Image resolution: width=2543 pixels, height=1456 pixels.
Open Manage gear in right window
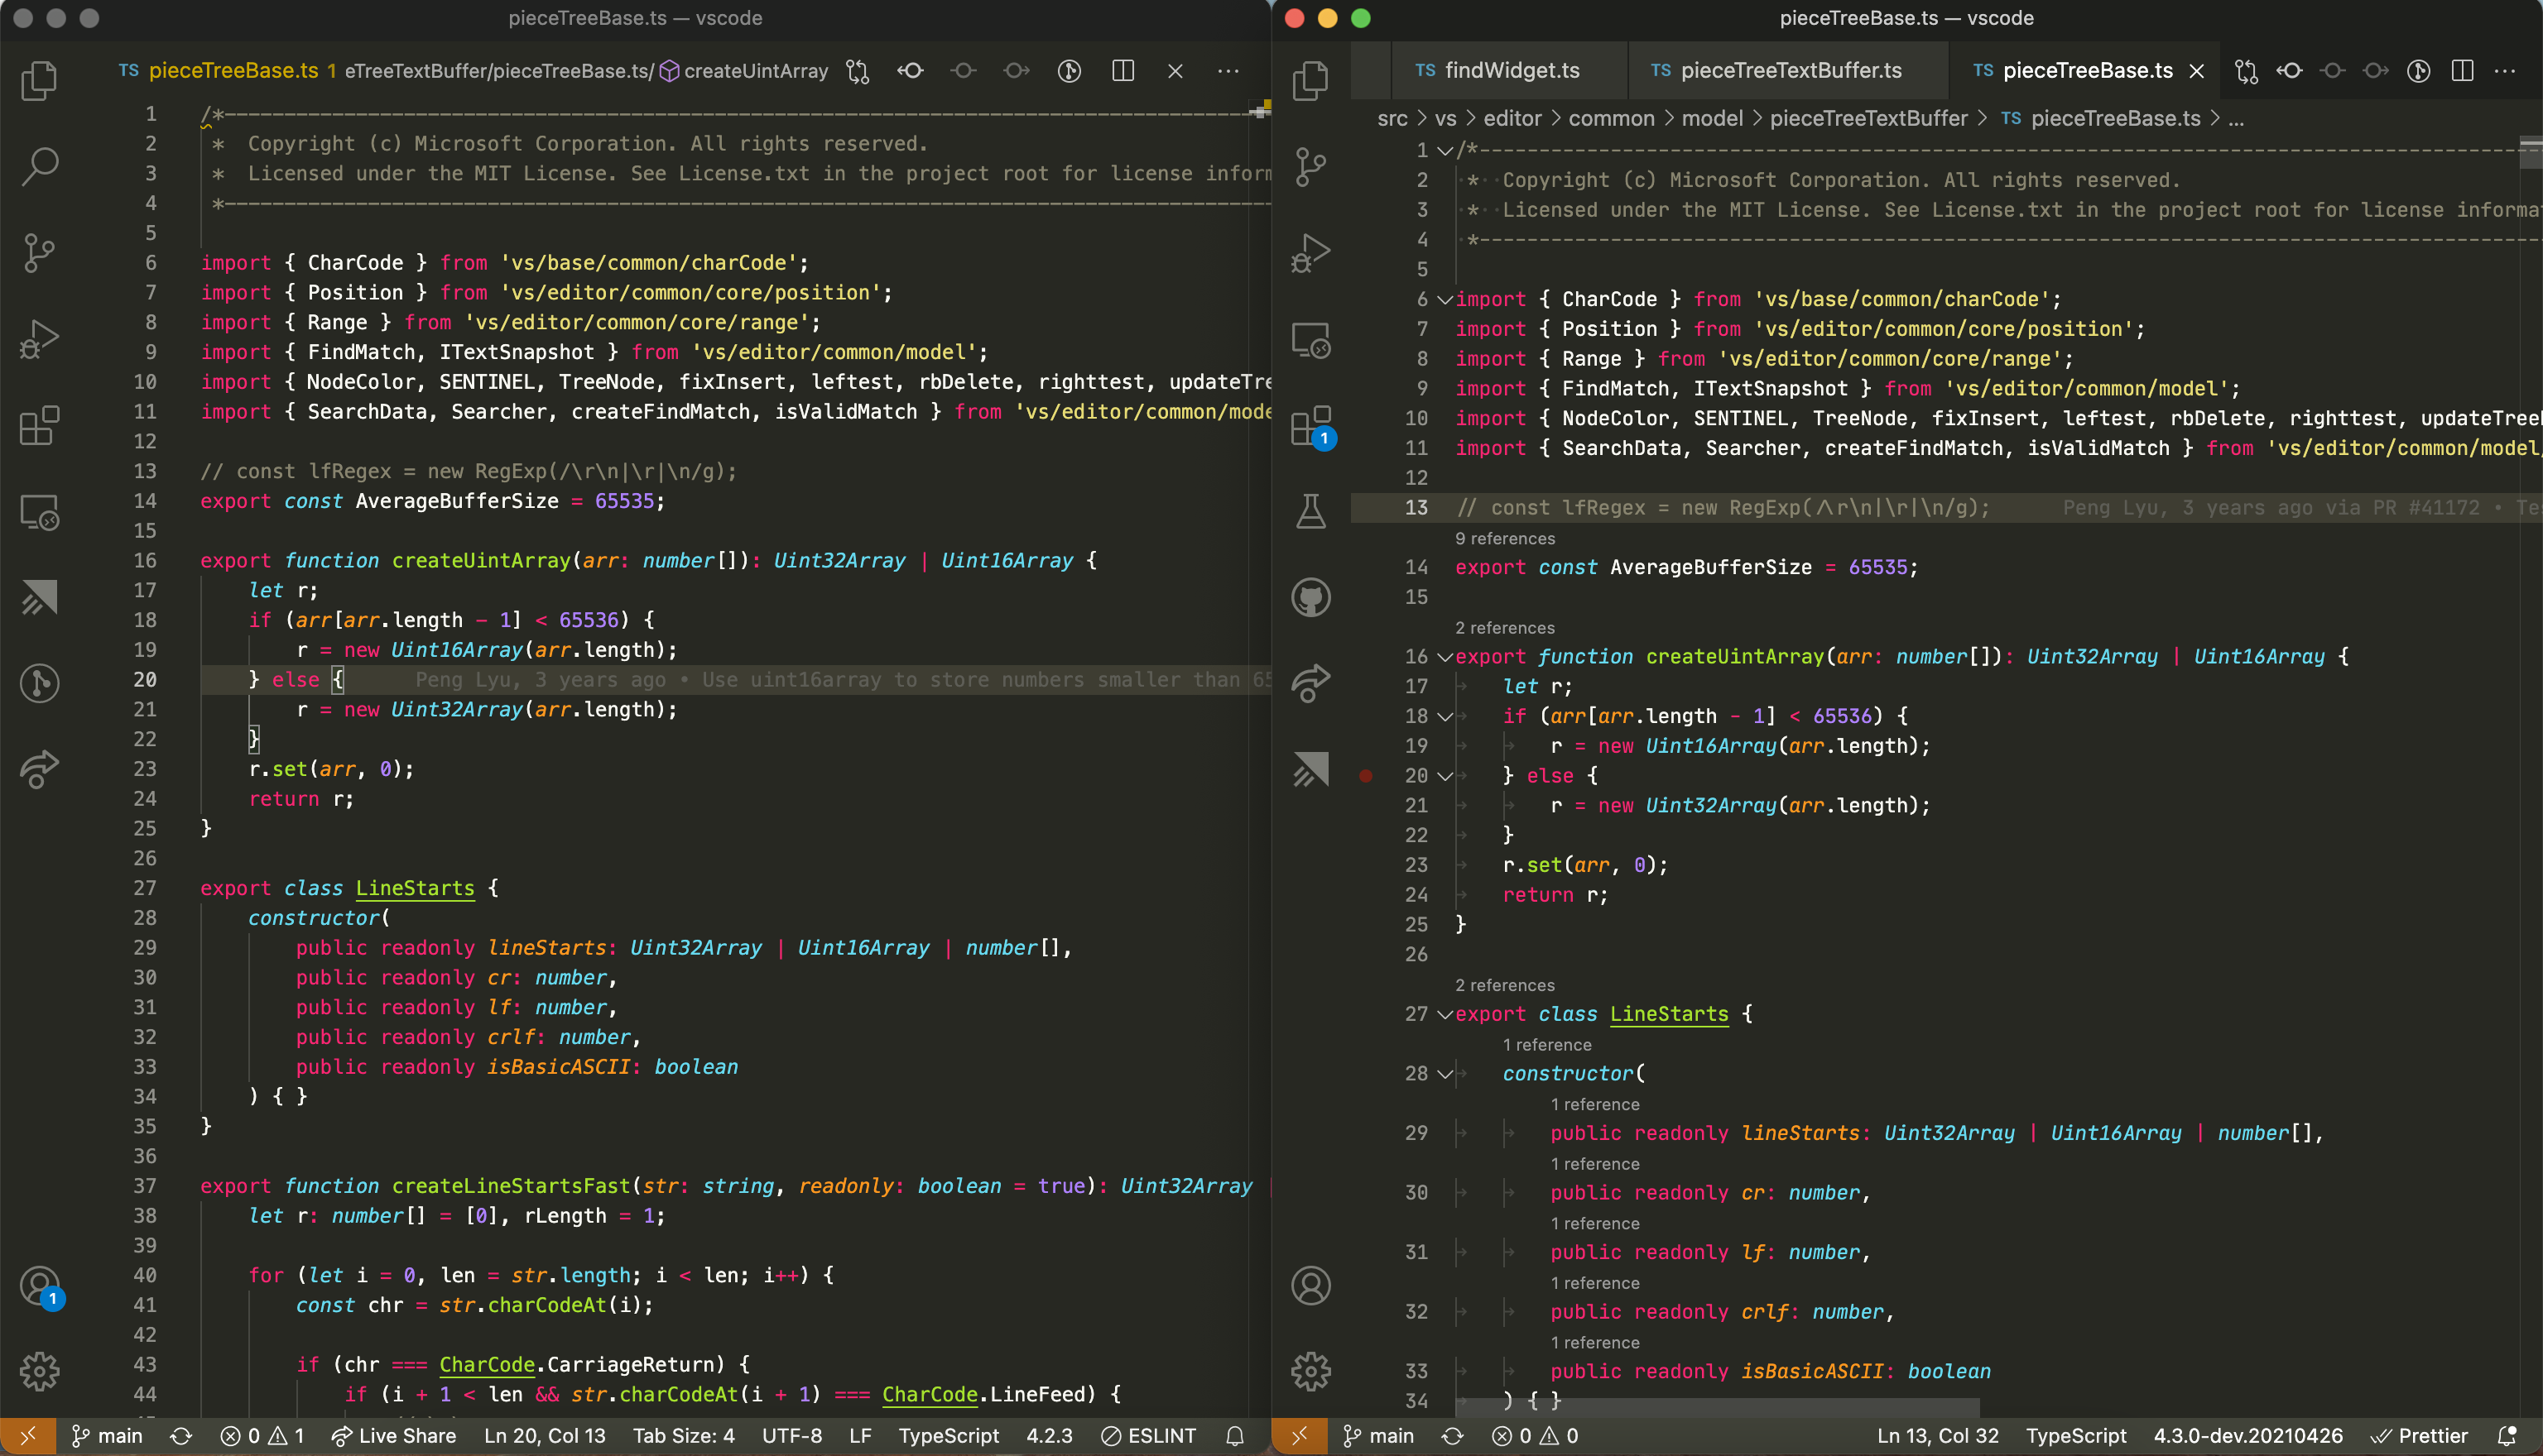click(x=1310, y=1372)
